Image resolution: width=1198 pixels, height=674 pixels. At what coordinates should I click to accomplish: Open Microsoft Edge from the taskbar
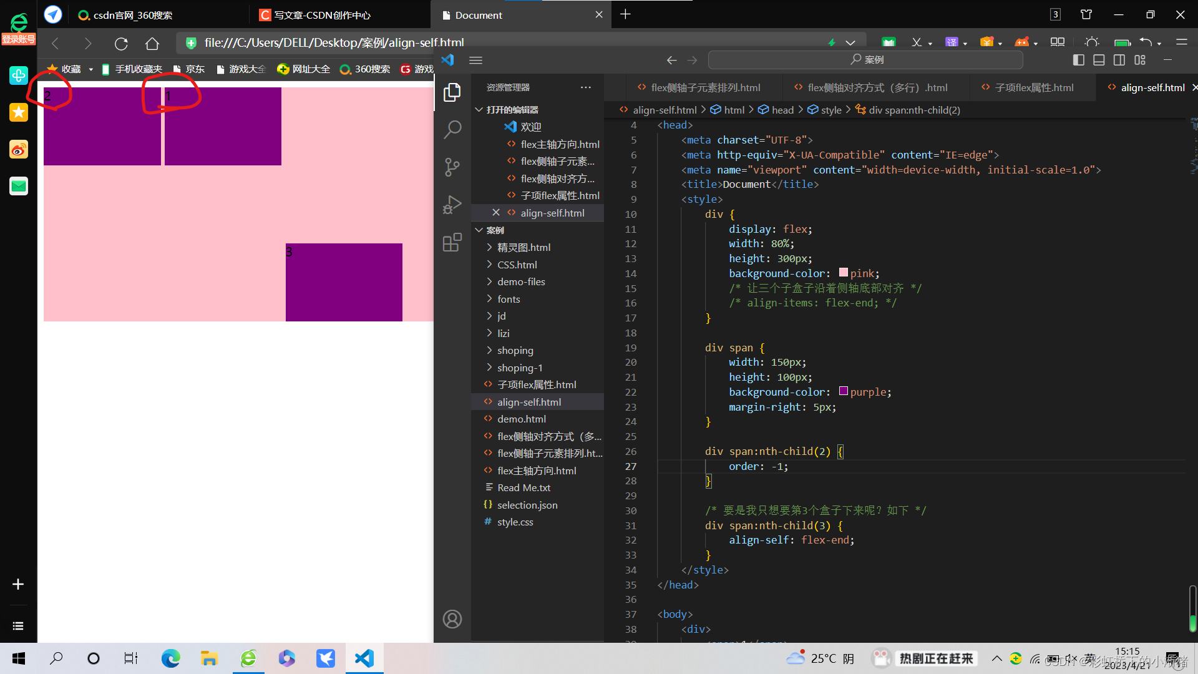click(x=170, y=658)
